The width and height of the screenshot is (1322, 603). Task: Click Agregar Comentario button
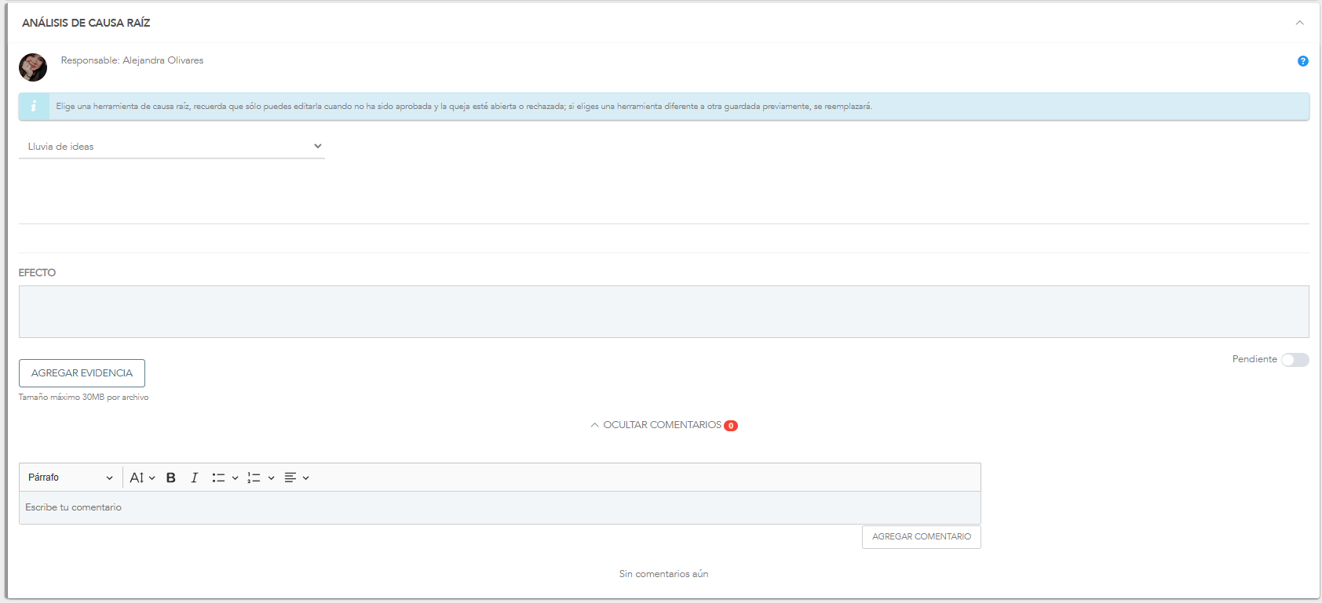(921, 537)
